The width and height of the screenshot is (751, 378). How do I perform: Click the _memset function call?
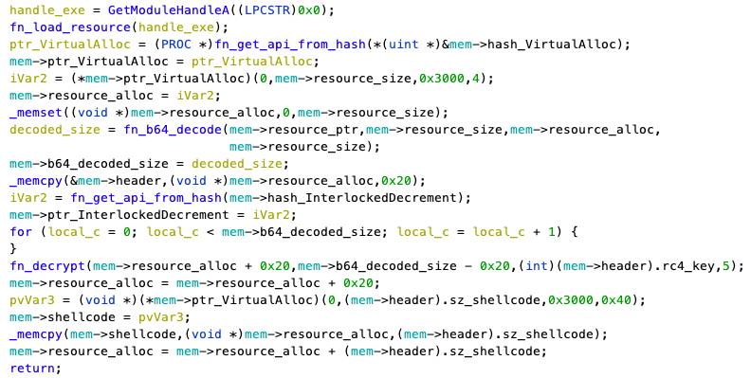(x=36, y=113)
